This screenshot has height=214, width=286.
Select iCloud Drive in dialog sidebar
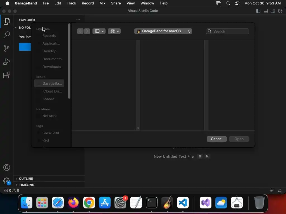point(49,91)
